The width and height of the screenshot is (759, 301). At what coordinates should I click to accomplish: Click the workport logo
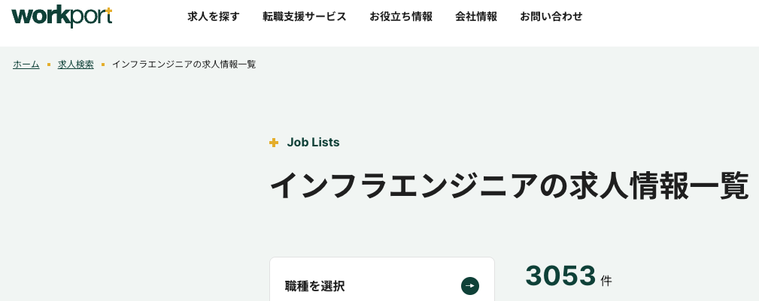point(60,17)
